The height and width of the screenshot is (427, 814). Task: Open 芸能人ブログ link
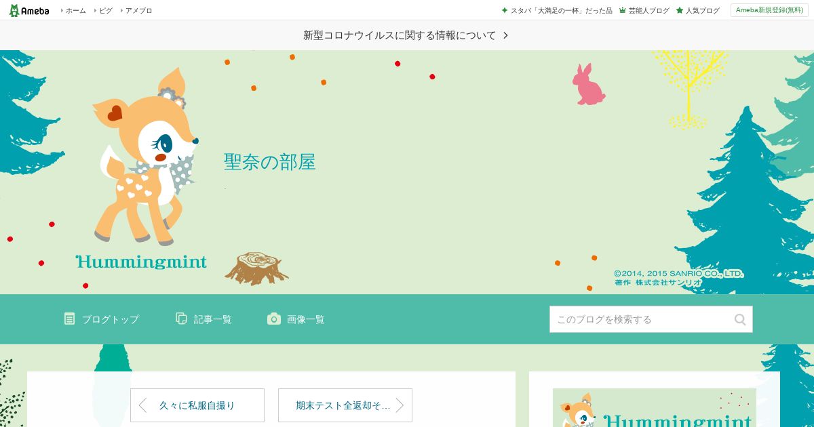tap(648, 11)
